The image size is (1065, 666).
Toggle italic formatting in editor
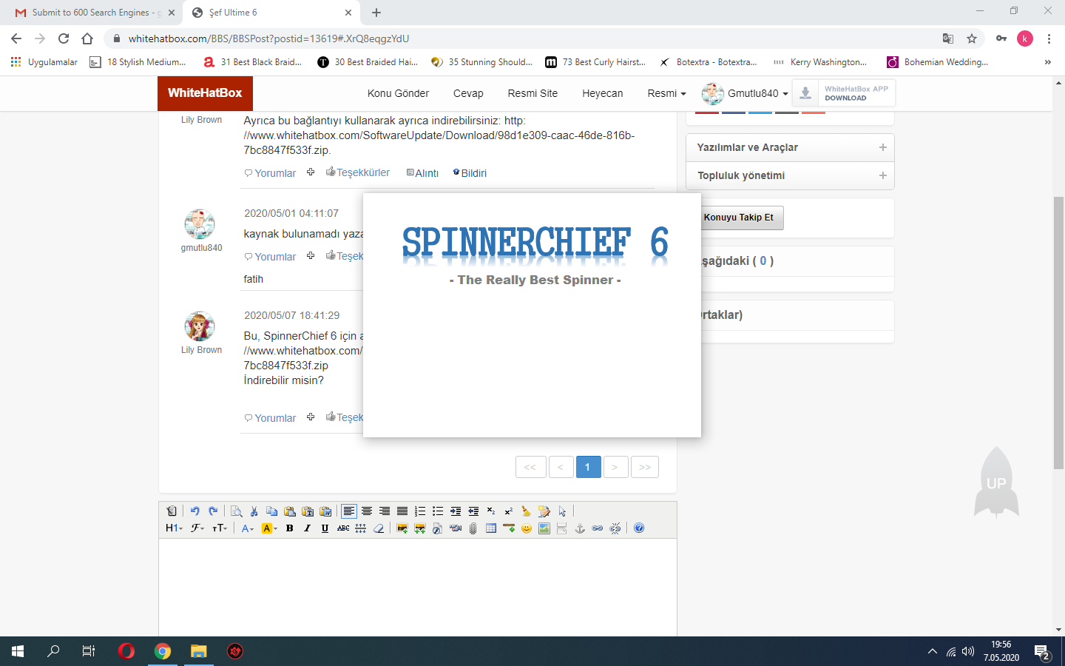coord(308,528)
